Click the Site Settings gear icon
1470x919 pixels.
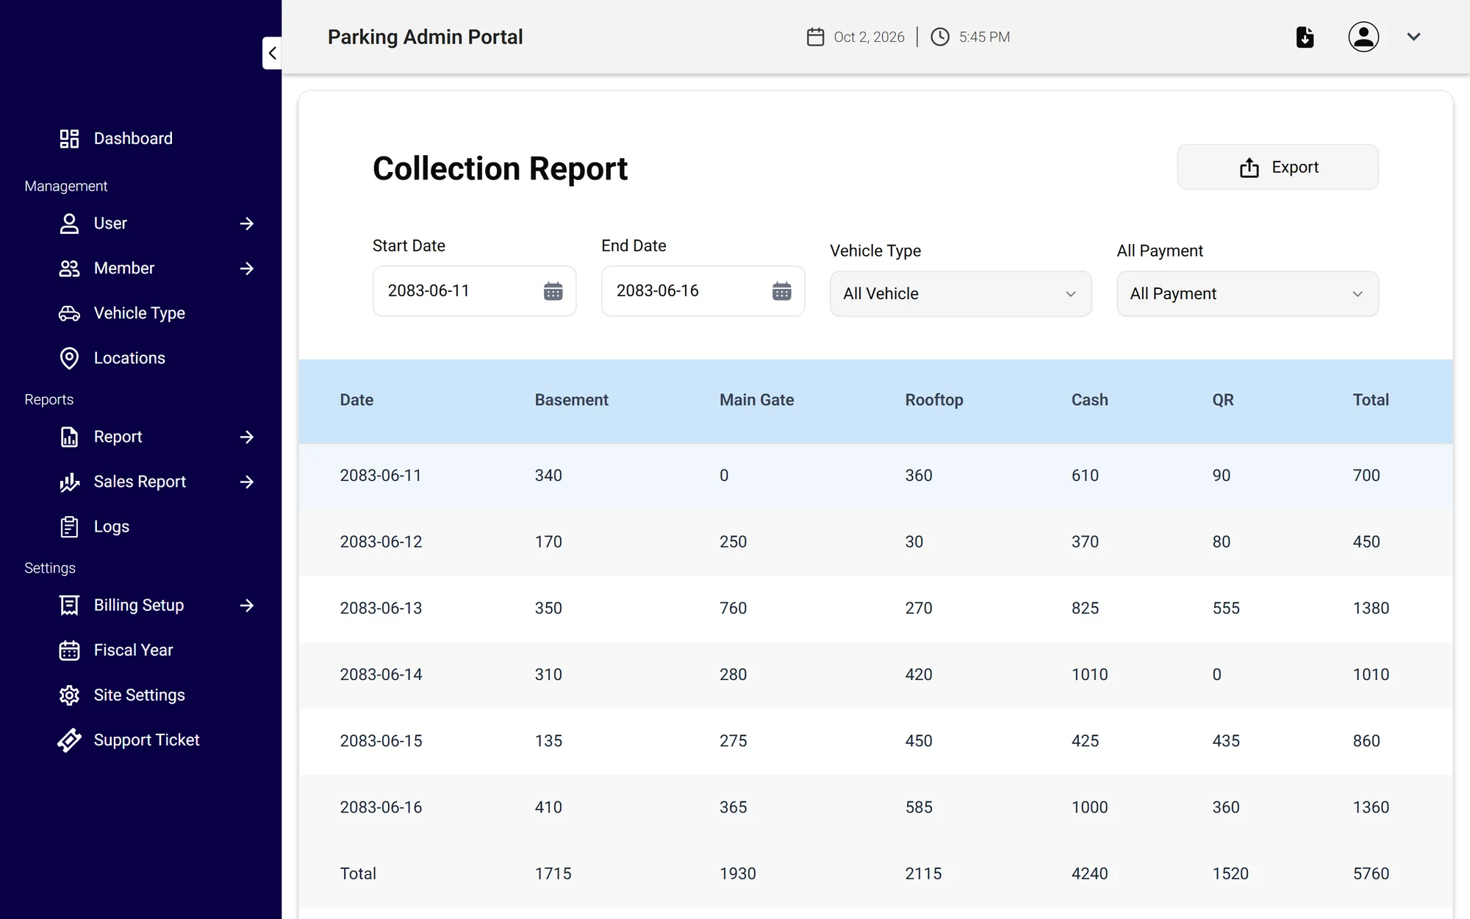[x=69, y=695]
